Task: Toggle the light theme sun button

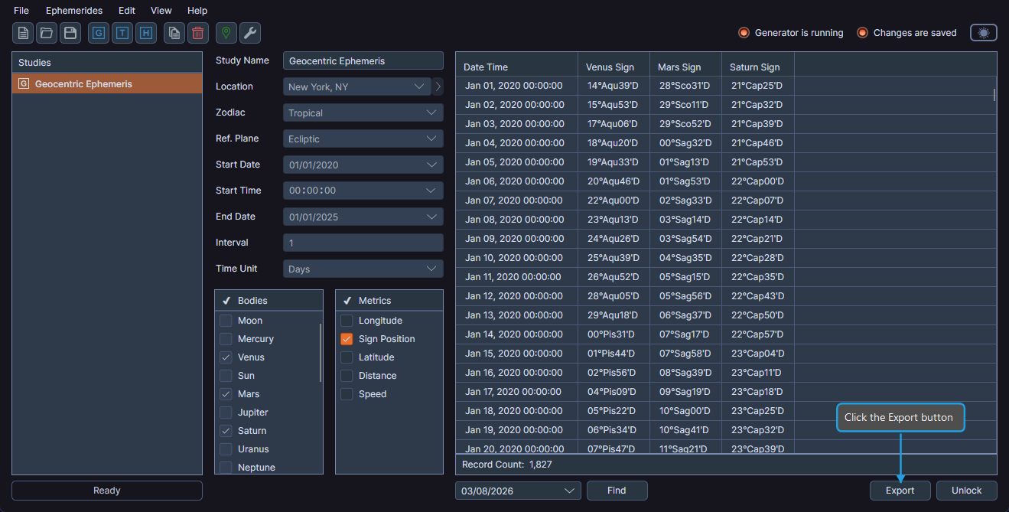Action: tap(983, 32)
